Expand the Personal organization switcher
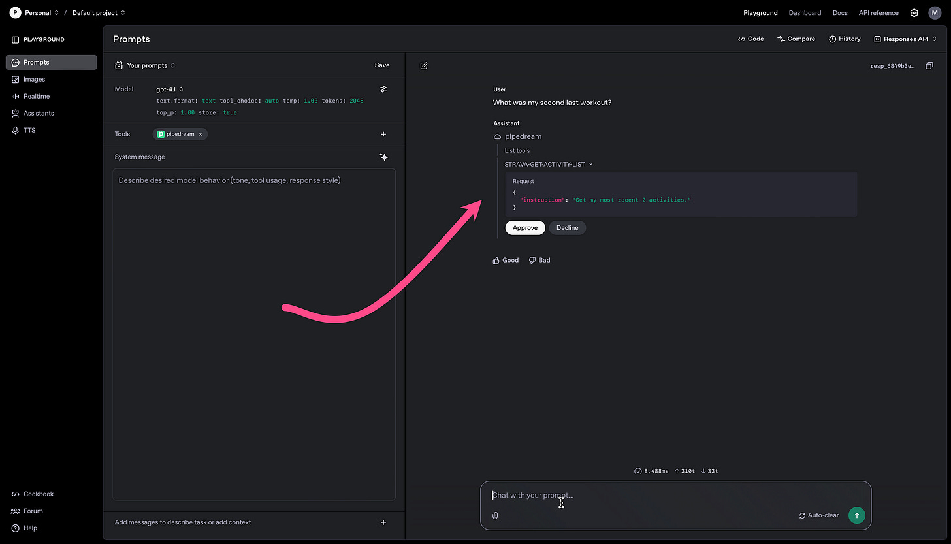Viewport: 951px width, 544px height. click(x=41, y=13)
